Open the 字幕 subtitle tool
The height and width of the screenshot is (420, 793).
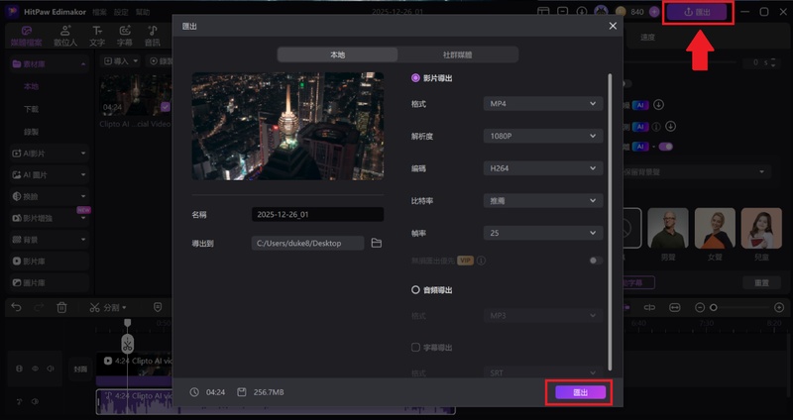coord(125,32)
